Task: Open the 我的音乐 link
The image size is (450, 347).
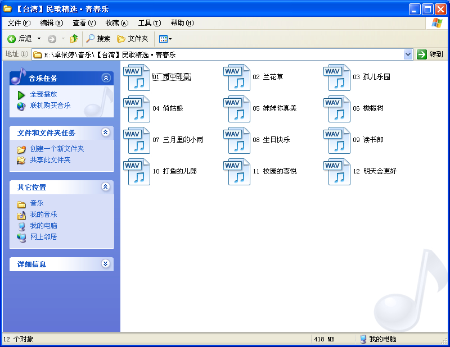Action: [x=44, y=214]
